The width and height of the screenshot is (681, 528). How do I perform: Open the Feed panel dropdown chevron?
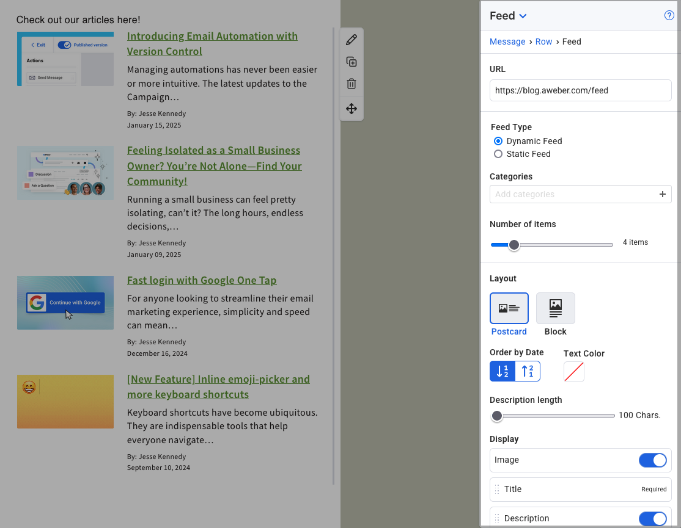(523, 15)
